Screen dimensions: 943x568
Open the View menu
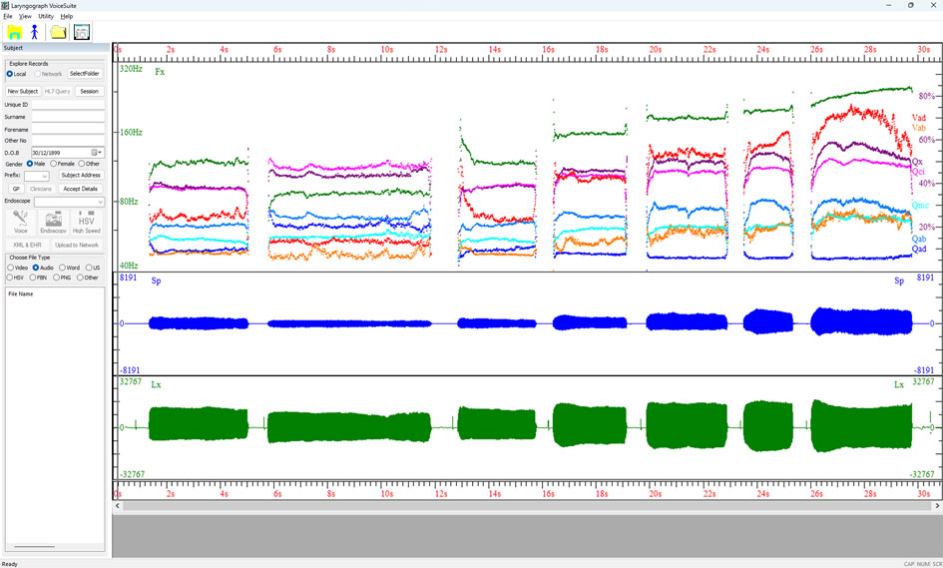tap(25, 16)
